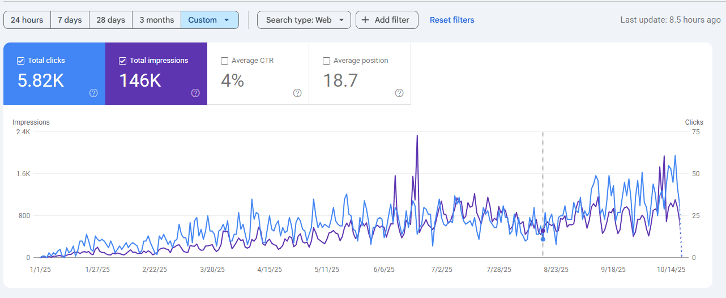Open help icon on Total clicks card
The height and width of the screenshot is (298, 726).
(93, 93)
